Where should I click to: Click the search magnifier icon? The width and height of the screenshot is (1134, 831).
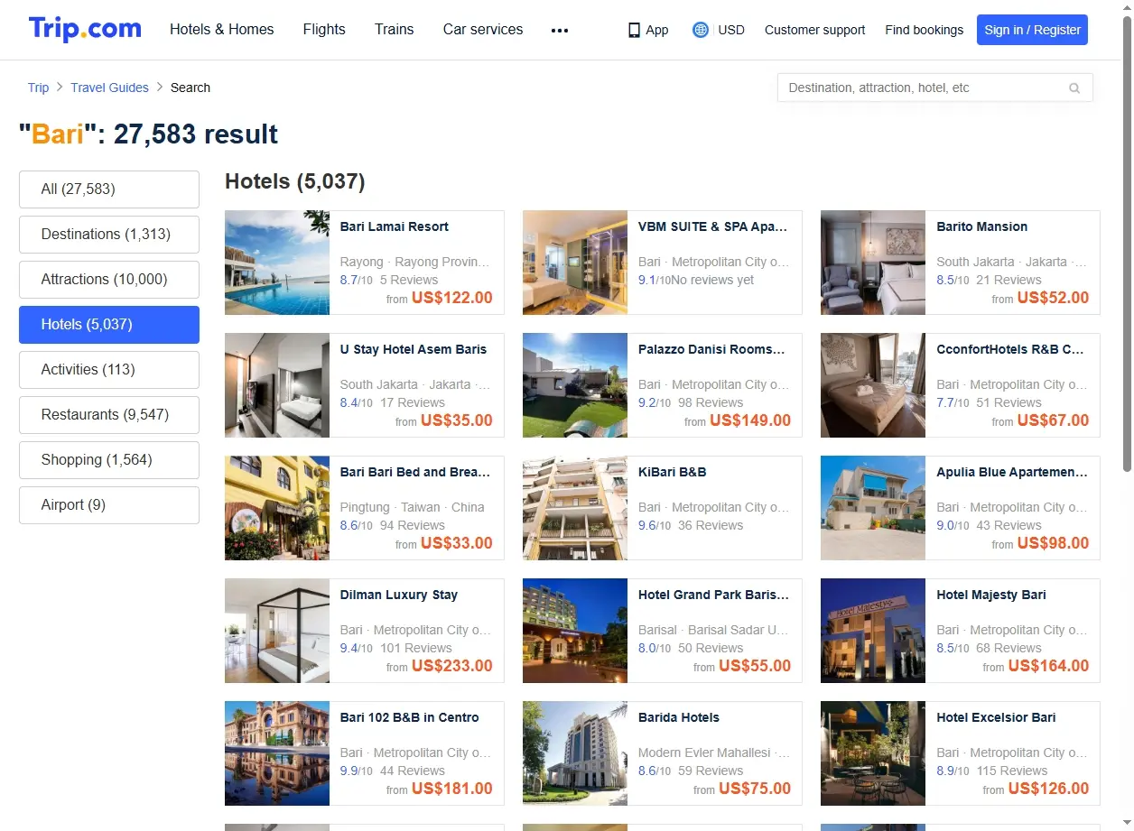[x=1074, y=88]
